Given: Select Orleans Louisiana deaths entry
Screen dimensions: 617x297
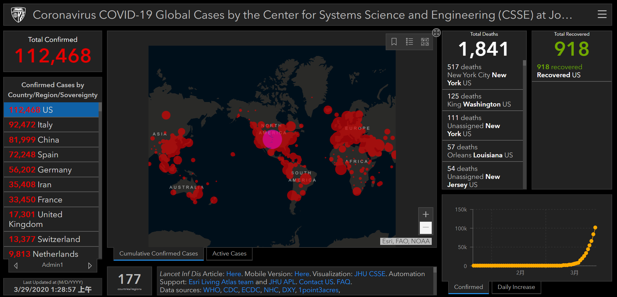Looking at the screenshot, I should (482, 151).
